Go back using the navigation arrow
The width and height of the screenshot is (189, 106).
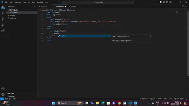56,2
